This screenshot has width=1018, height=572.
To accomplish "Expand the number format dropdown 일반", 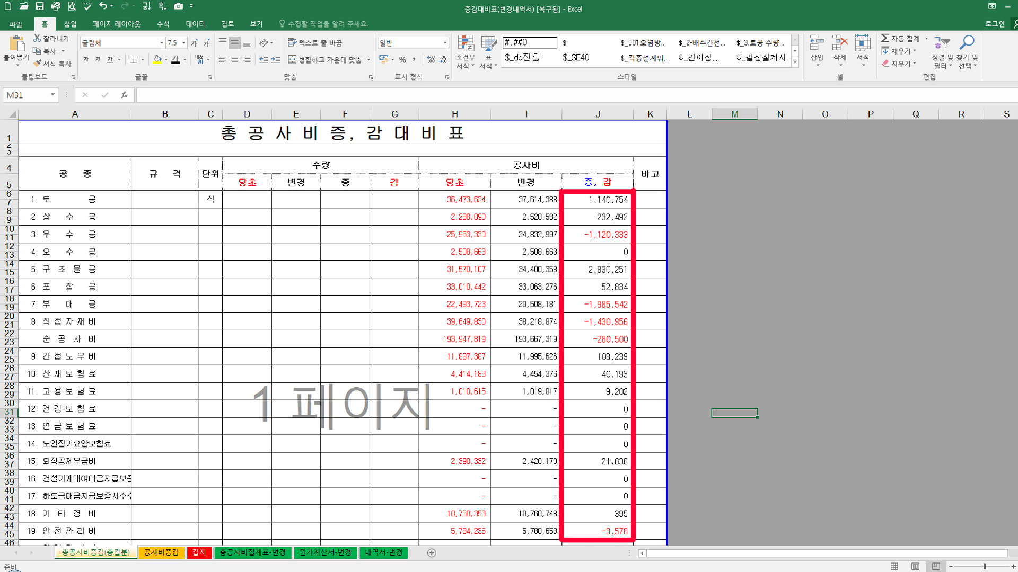I will [x=444, y=43].
